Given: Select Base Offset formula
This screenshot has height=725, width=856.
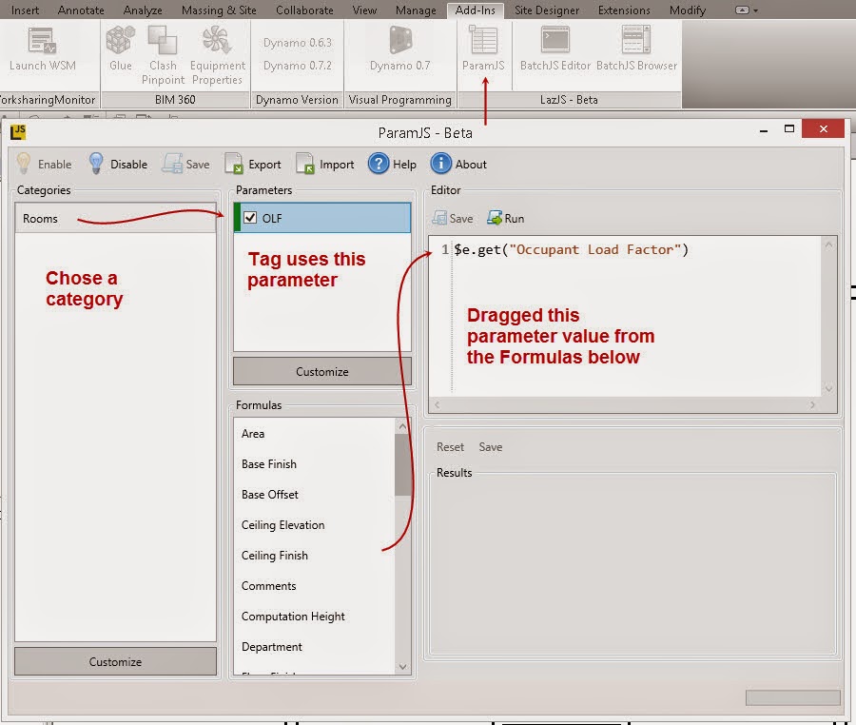Looking at the screenshot, I should (314, 495).
